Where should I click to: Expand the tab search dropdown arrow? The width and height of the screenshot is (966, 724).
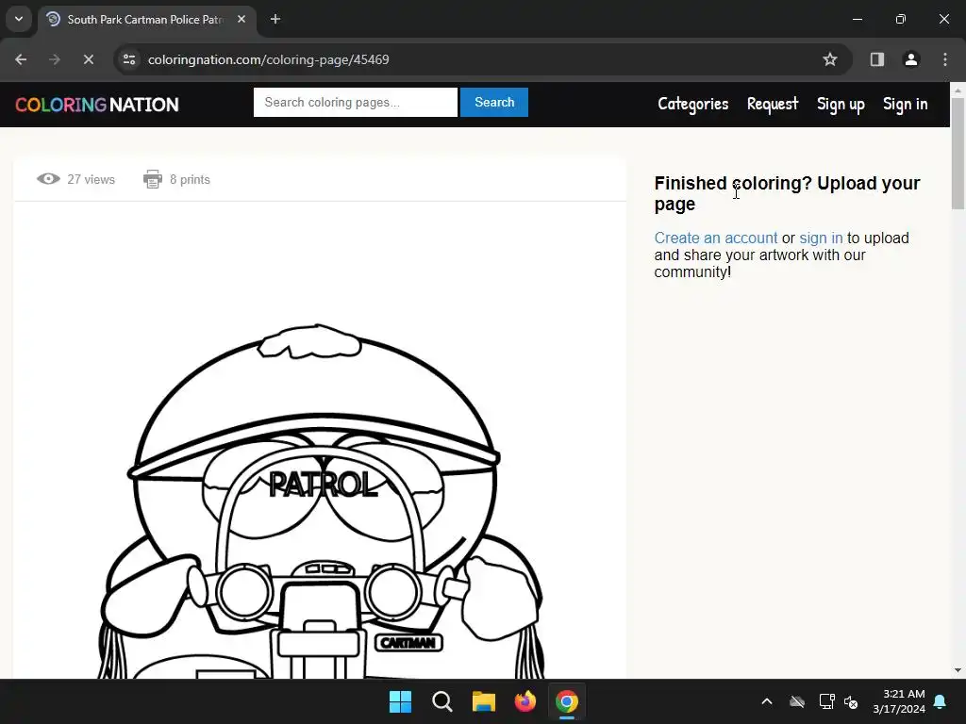pos(19,19)
